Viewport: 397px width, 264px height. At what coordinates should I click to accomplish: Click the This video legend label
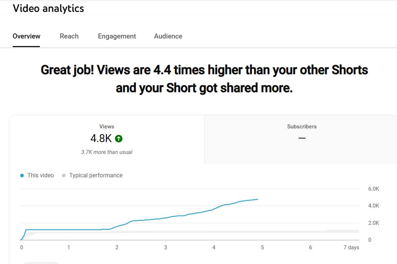[x=40, y=175]
